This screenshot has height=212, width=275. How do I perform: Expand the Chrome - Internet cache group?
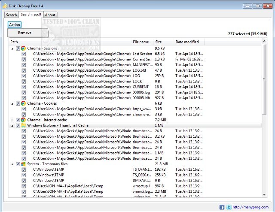pos(12,120)
